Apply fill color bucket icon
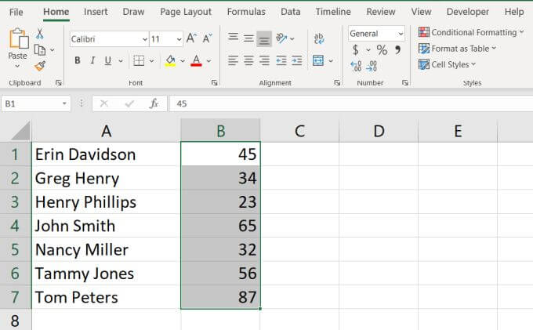The width and height of the screenshot is (533, 330). [x=170, y=60]
